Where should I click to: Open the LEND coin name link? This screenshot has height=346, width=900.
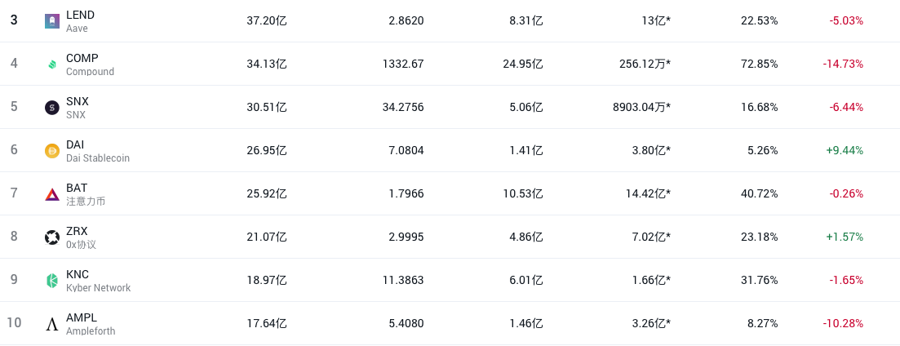[x=80, y=15]
